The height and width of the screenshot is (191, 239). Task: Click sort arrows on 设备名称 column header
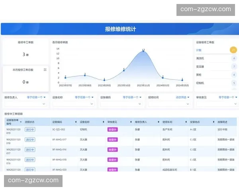coord(104,122)
